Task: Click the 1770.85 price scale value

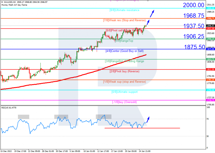Action: (211, 83)
